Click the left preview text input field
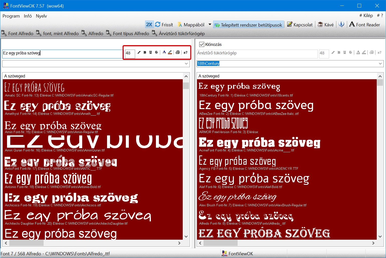The height and width of the screenshot is (258, 386). pos(63,53)
